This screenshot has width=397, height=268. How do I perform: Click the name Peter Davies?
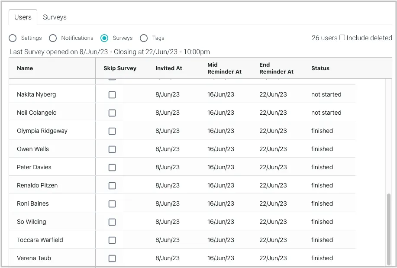34,167
